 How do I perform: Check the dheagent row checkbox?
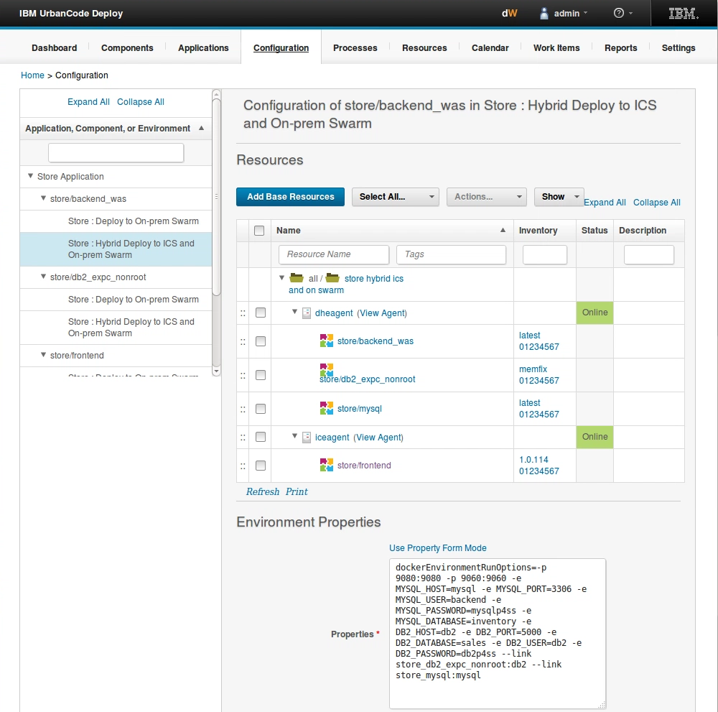point(261,313)
